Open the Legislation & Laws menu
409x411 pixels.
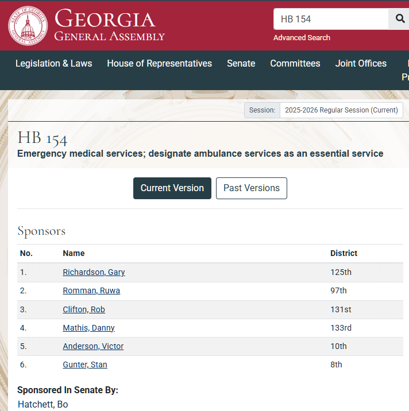tap(54, 64)
